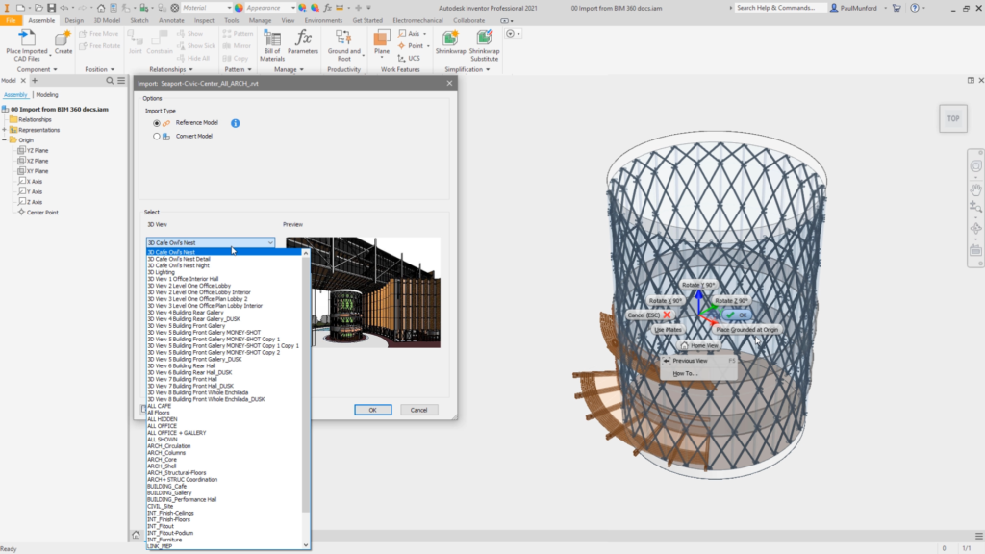The width and height of the screenshot is (985, 554).
Task: Select the Ground and Root tool
Action: click(343, 38)
